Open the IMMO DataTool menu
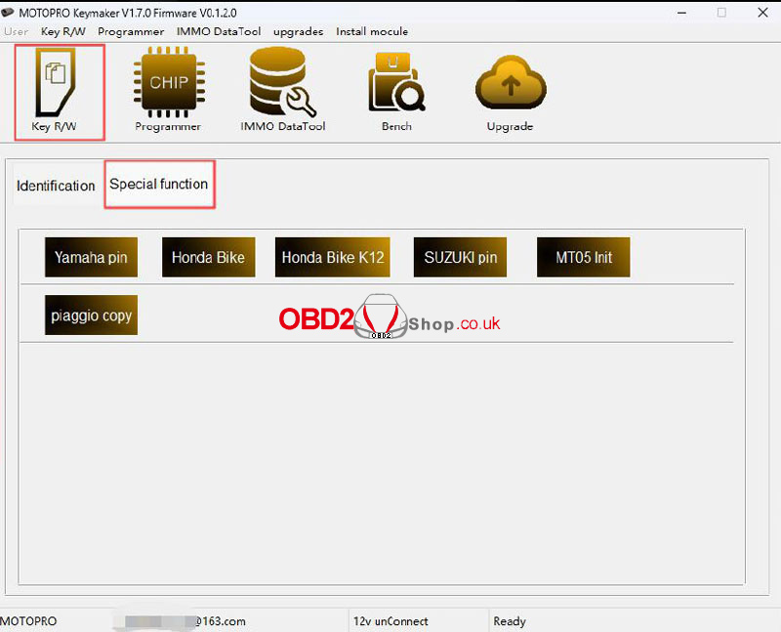The width and height of the screenshot is (781, 632). coord(219,31)
